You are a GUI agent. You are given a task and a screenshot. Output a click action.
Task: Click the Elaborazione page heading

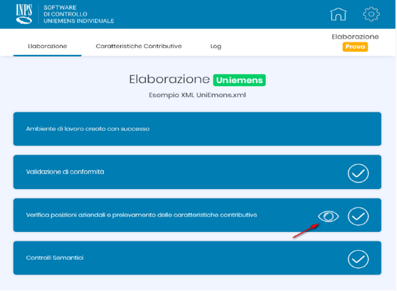(x=169, y=80)
